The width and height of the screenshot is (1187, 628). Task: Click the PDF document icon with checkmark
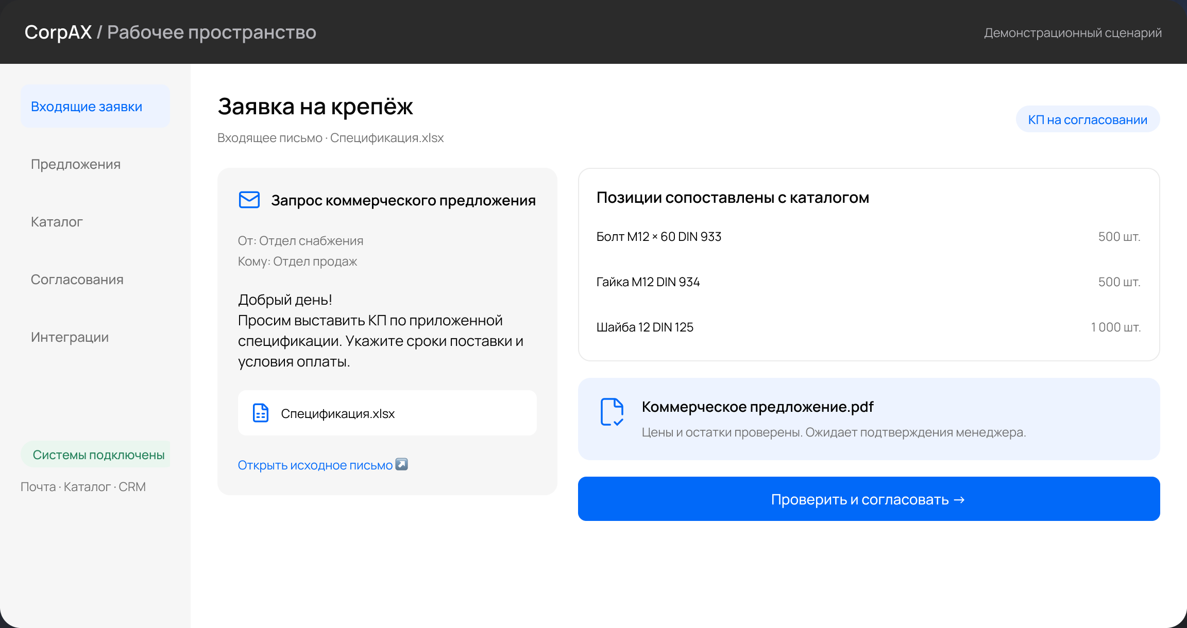pyautogui.click(x=612, y=412)
